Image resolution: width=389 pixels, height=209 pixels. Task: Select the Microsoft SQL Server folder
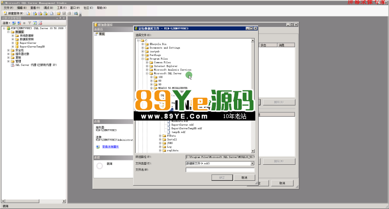(x=168, y=73)
